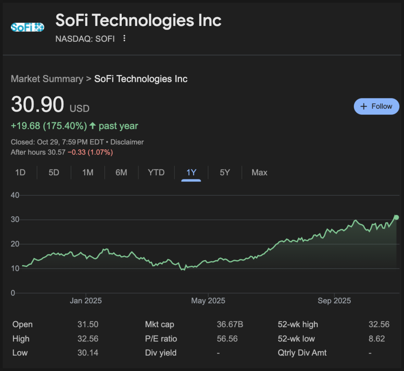
Task: Open the three-dot more options menu
Action: 124,38
